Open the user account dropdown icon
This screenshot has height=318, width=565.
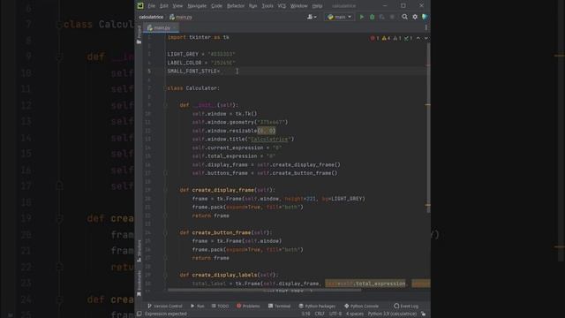tap(312, 17)
